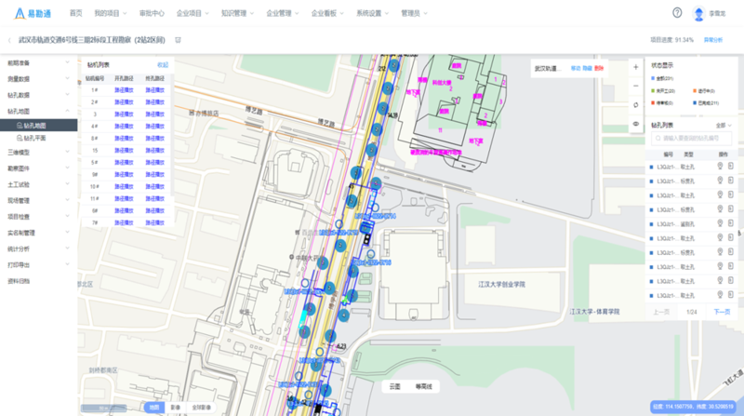
Task: Show the 等高线 overlay
Action: (423, 386)
